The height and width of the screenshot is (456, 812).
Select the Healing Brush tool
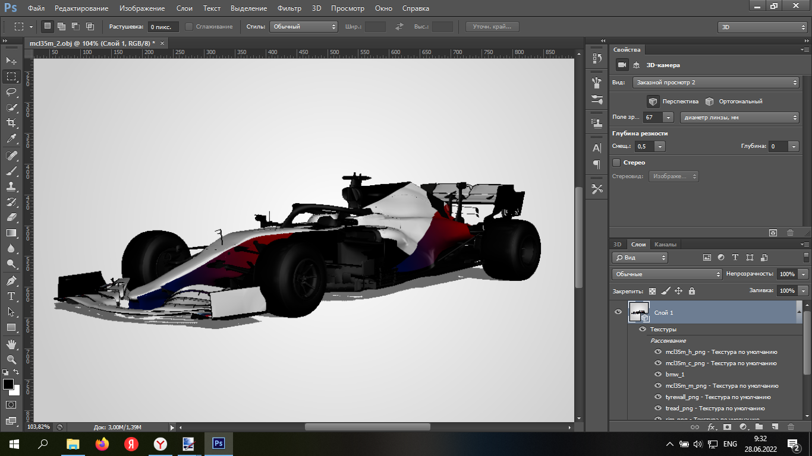tap(11, 156)
